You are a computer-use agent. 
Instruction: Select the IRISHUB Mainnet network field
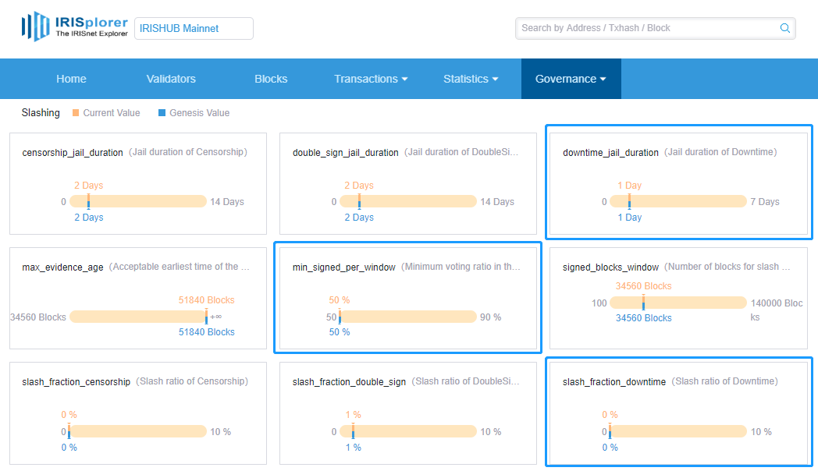194,28
